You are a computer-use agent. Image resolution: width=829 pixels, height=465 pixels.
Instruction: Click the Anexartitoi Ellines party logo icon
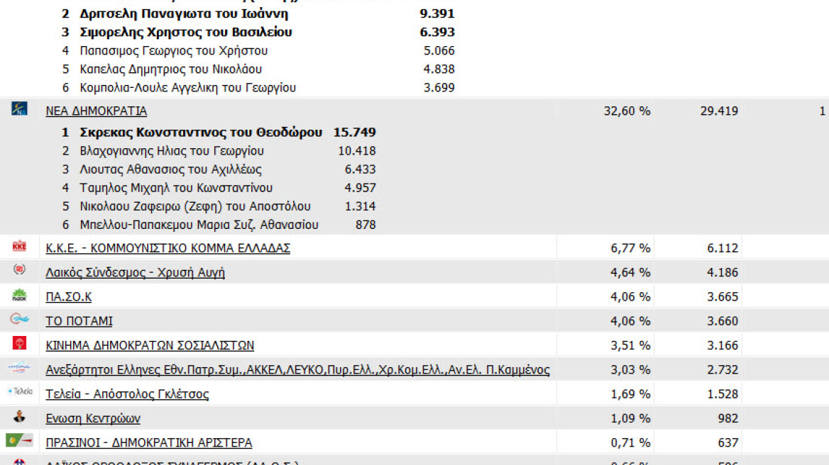(x=20, y=367)
